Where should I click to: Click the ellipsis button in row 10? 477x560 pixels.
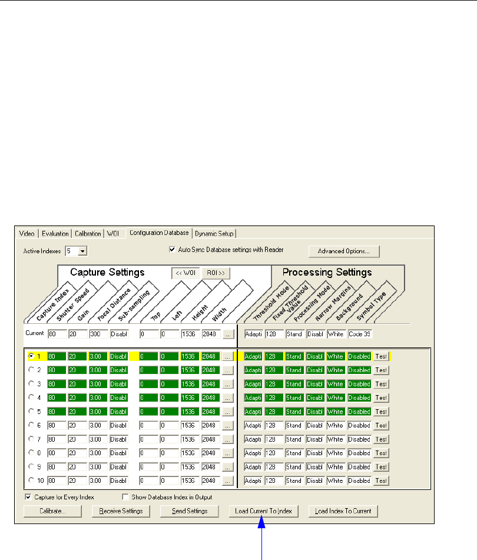click(227, 481)
